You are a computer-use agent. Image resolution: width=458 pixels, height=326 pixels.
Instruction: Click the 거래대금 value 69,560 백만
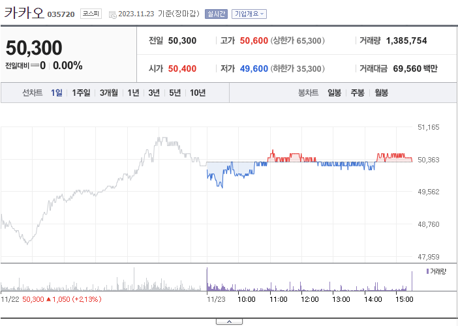coord(415,68)
